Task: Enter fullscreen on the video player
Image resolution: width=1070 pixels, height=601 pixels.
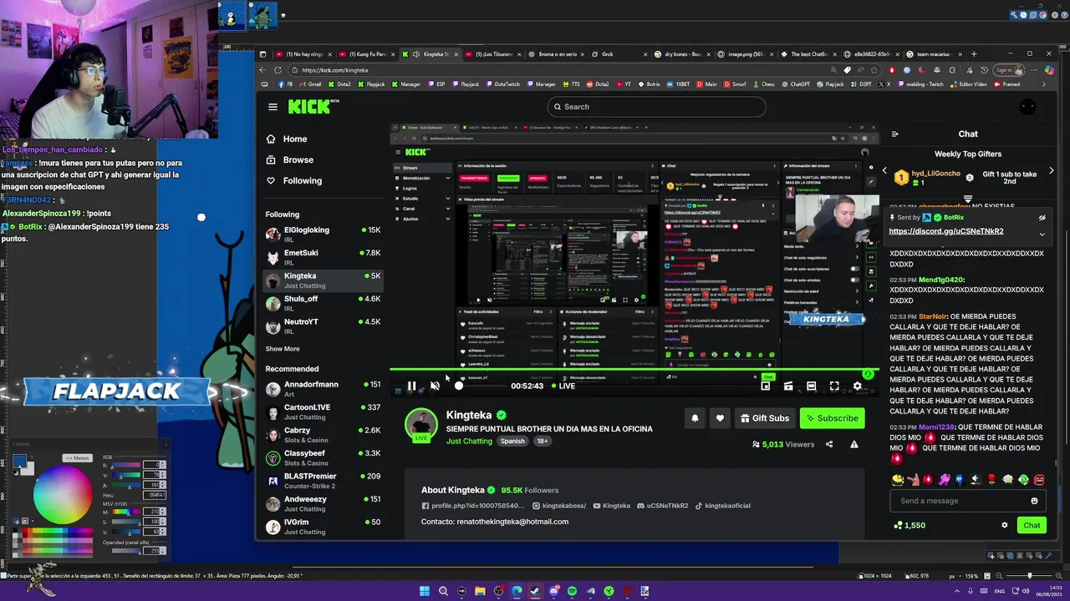Action: click(834, 386)
